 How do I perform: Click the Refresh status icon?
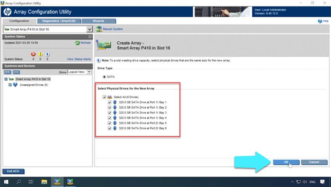point(77,43)
